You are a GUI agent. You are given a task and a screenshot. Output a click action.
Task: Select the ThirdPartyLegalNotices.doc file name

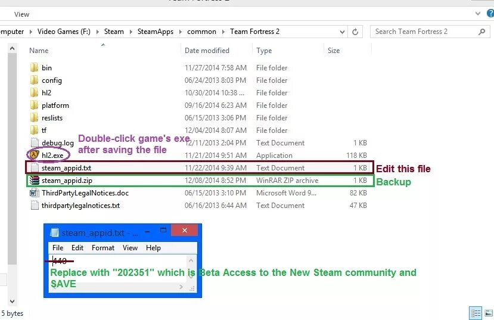85,193
